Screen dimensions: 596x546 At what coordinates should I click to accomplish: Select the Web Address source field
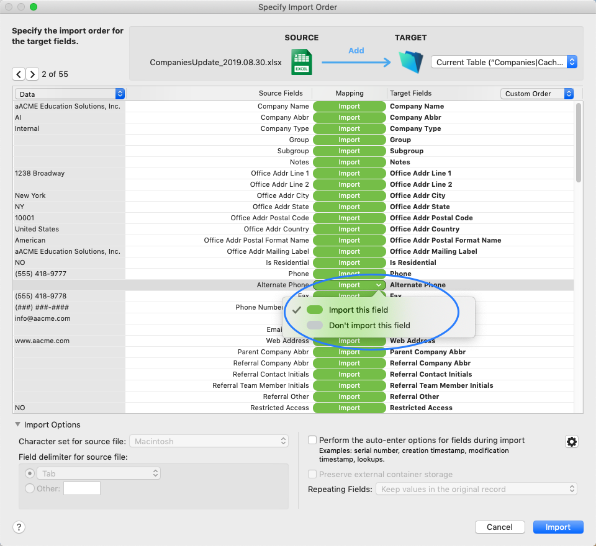pos(287,341)
